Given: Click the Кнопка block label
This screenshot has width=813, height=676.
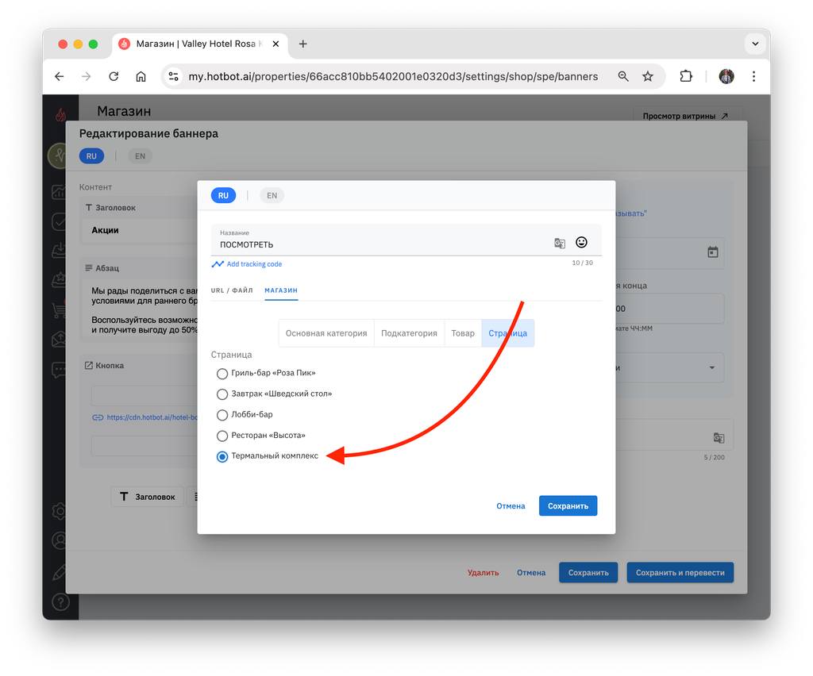Looking at the screenshot, I should [x=110, y=366].
